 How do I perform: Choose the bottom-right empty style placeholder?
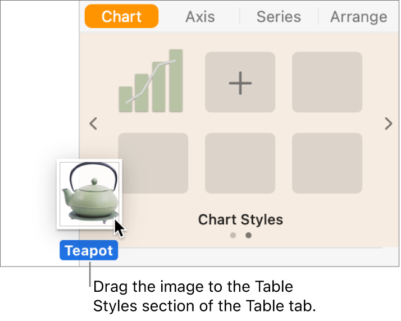(x=327, y=163)
